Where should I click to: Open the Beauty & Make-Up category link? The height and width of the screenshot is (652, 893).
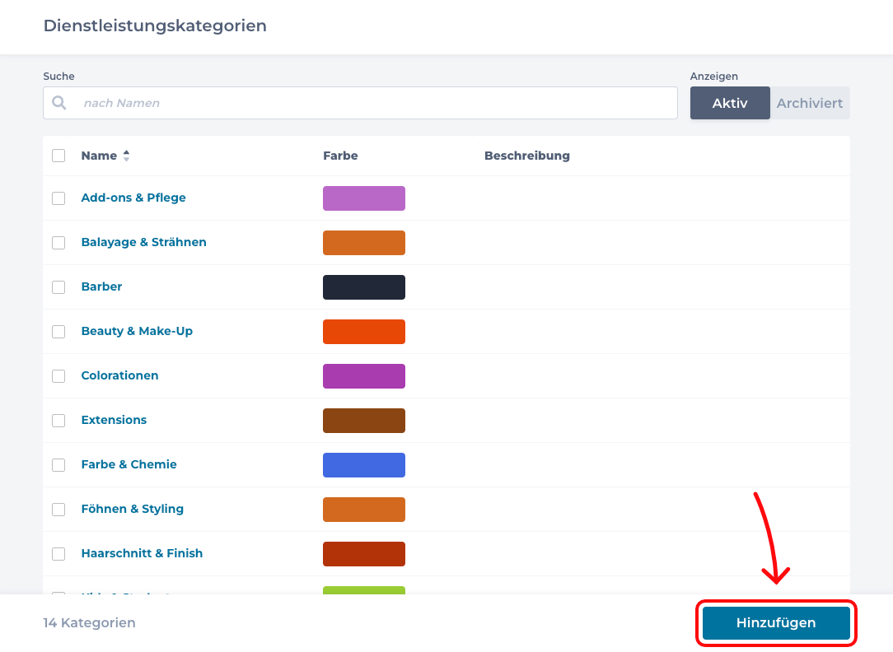tap(137, 331)
